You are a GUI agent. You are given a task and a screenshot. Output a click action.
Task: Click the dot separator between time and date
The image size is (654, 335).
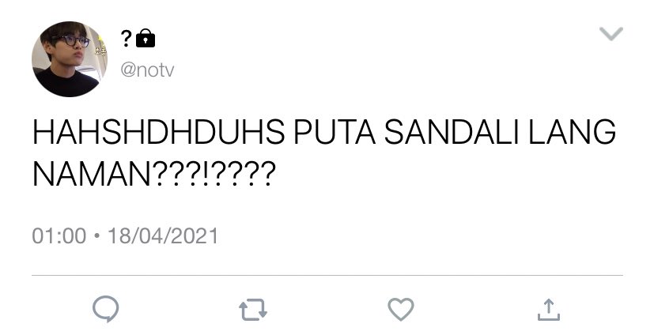97,235
